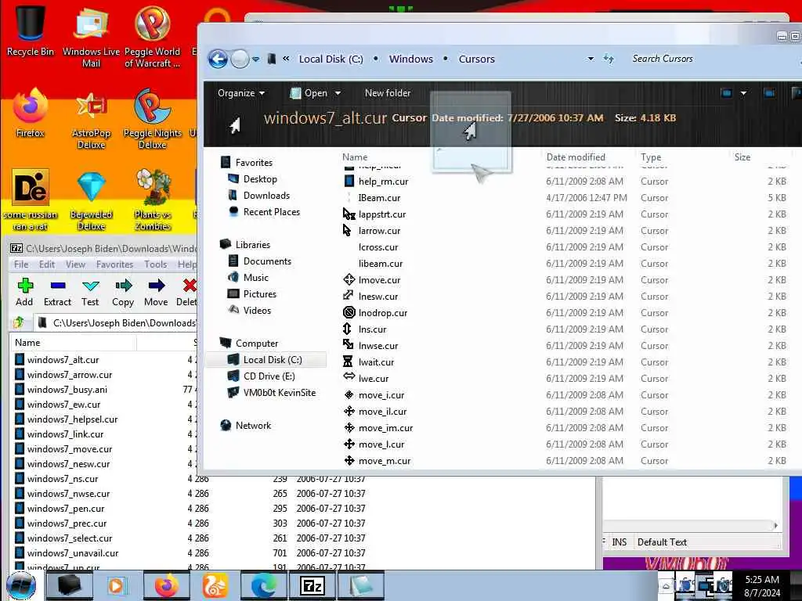Screen dimensions: 802x601
Task: Open Music library
Action: [256, 278]
